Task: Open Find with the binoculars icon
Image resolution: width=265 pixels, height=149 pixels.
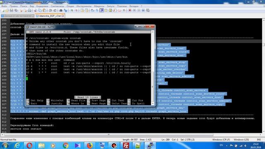Action: [61, 10]
